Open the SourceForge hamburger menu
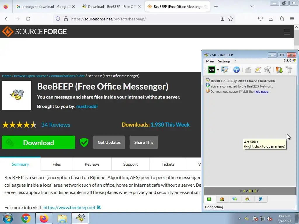This screenshot has width=299, height=224. (287, 32)
